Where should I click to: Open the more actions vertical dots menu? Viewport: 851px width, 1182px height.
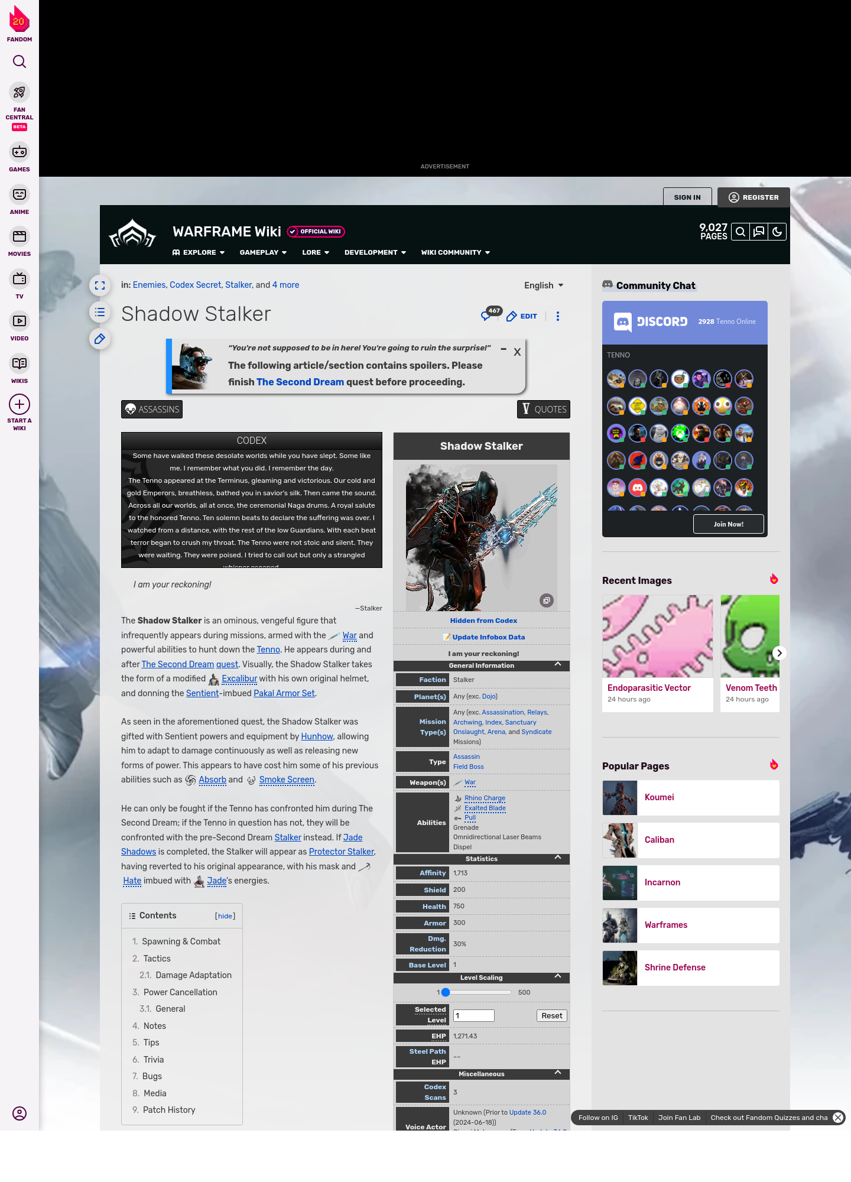[x=558, y=316]
